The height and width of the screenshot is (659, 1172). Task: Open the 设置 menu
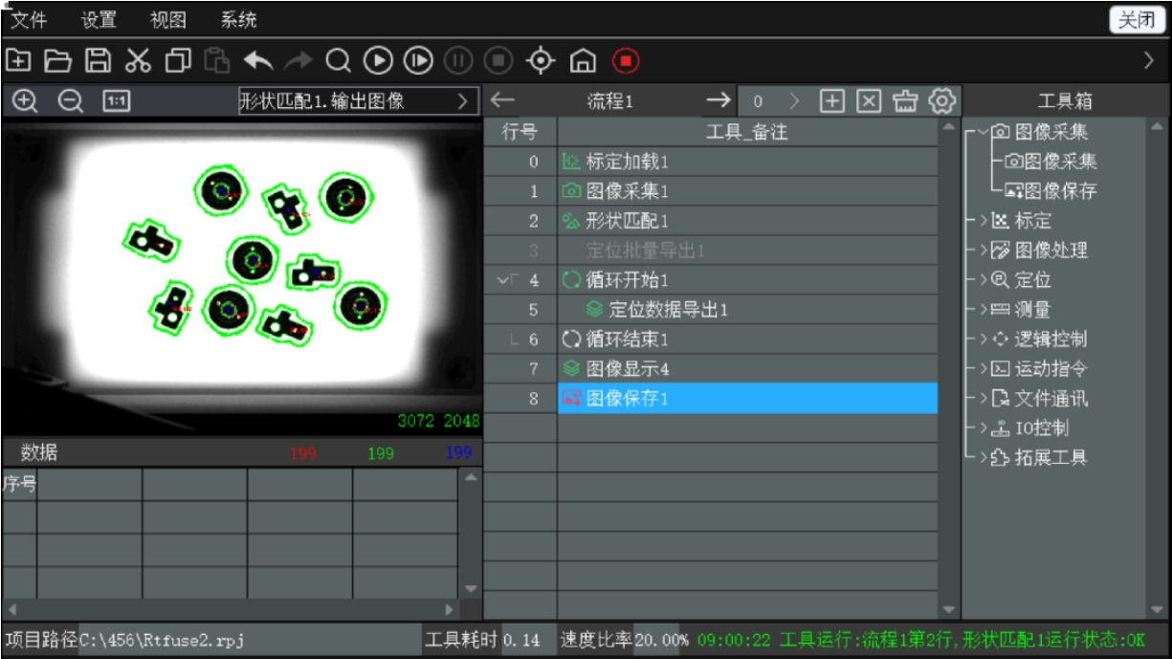[x=100, y=19]
